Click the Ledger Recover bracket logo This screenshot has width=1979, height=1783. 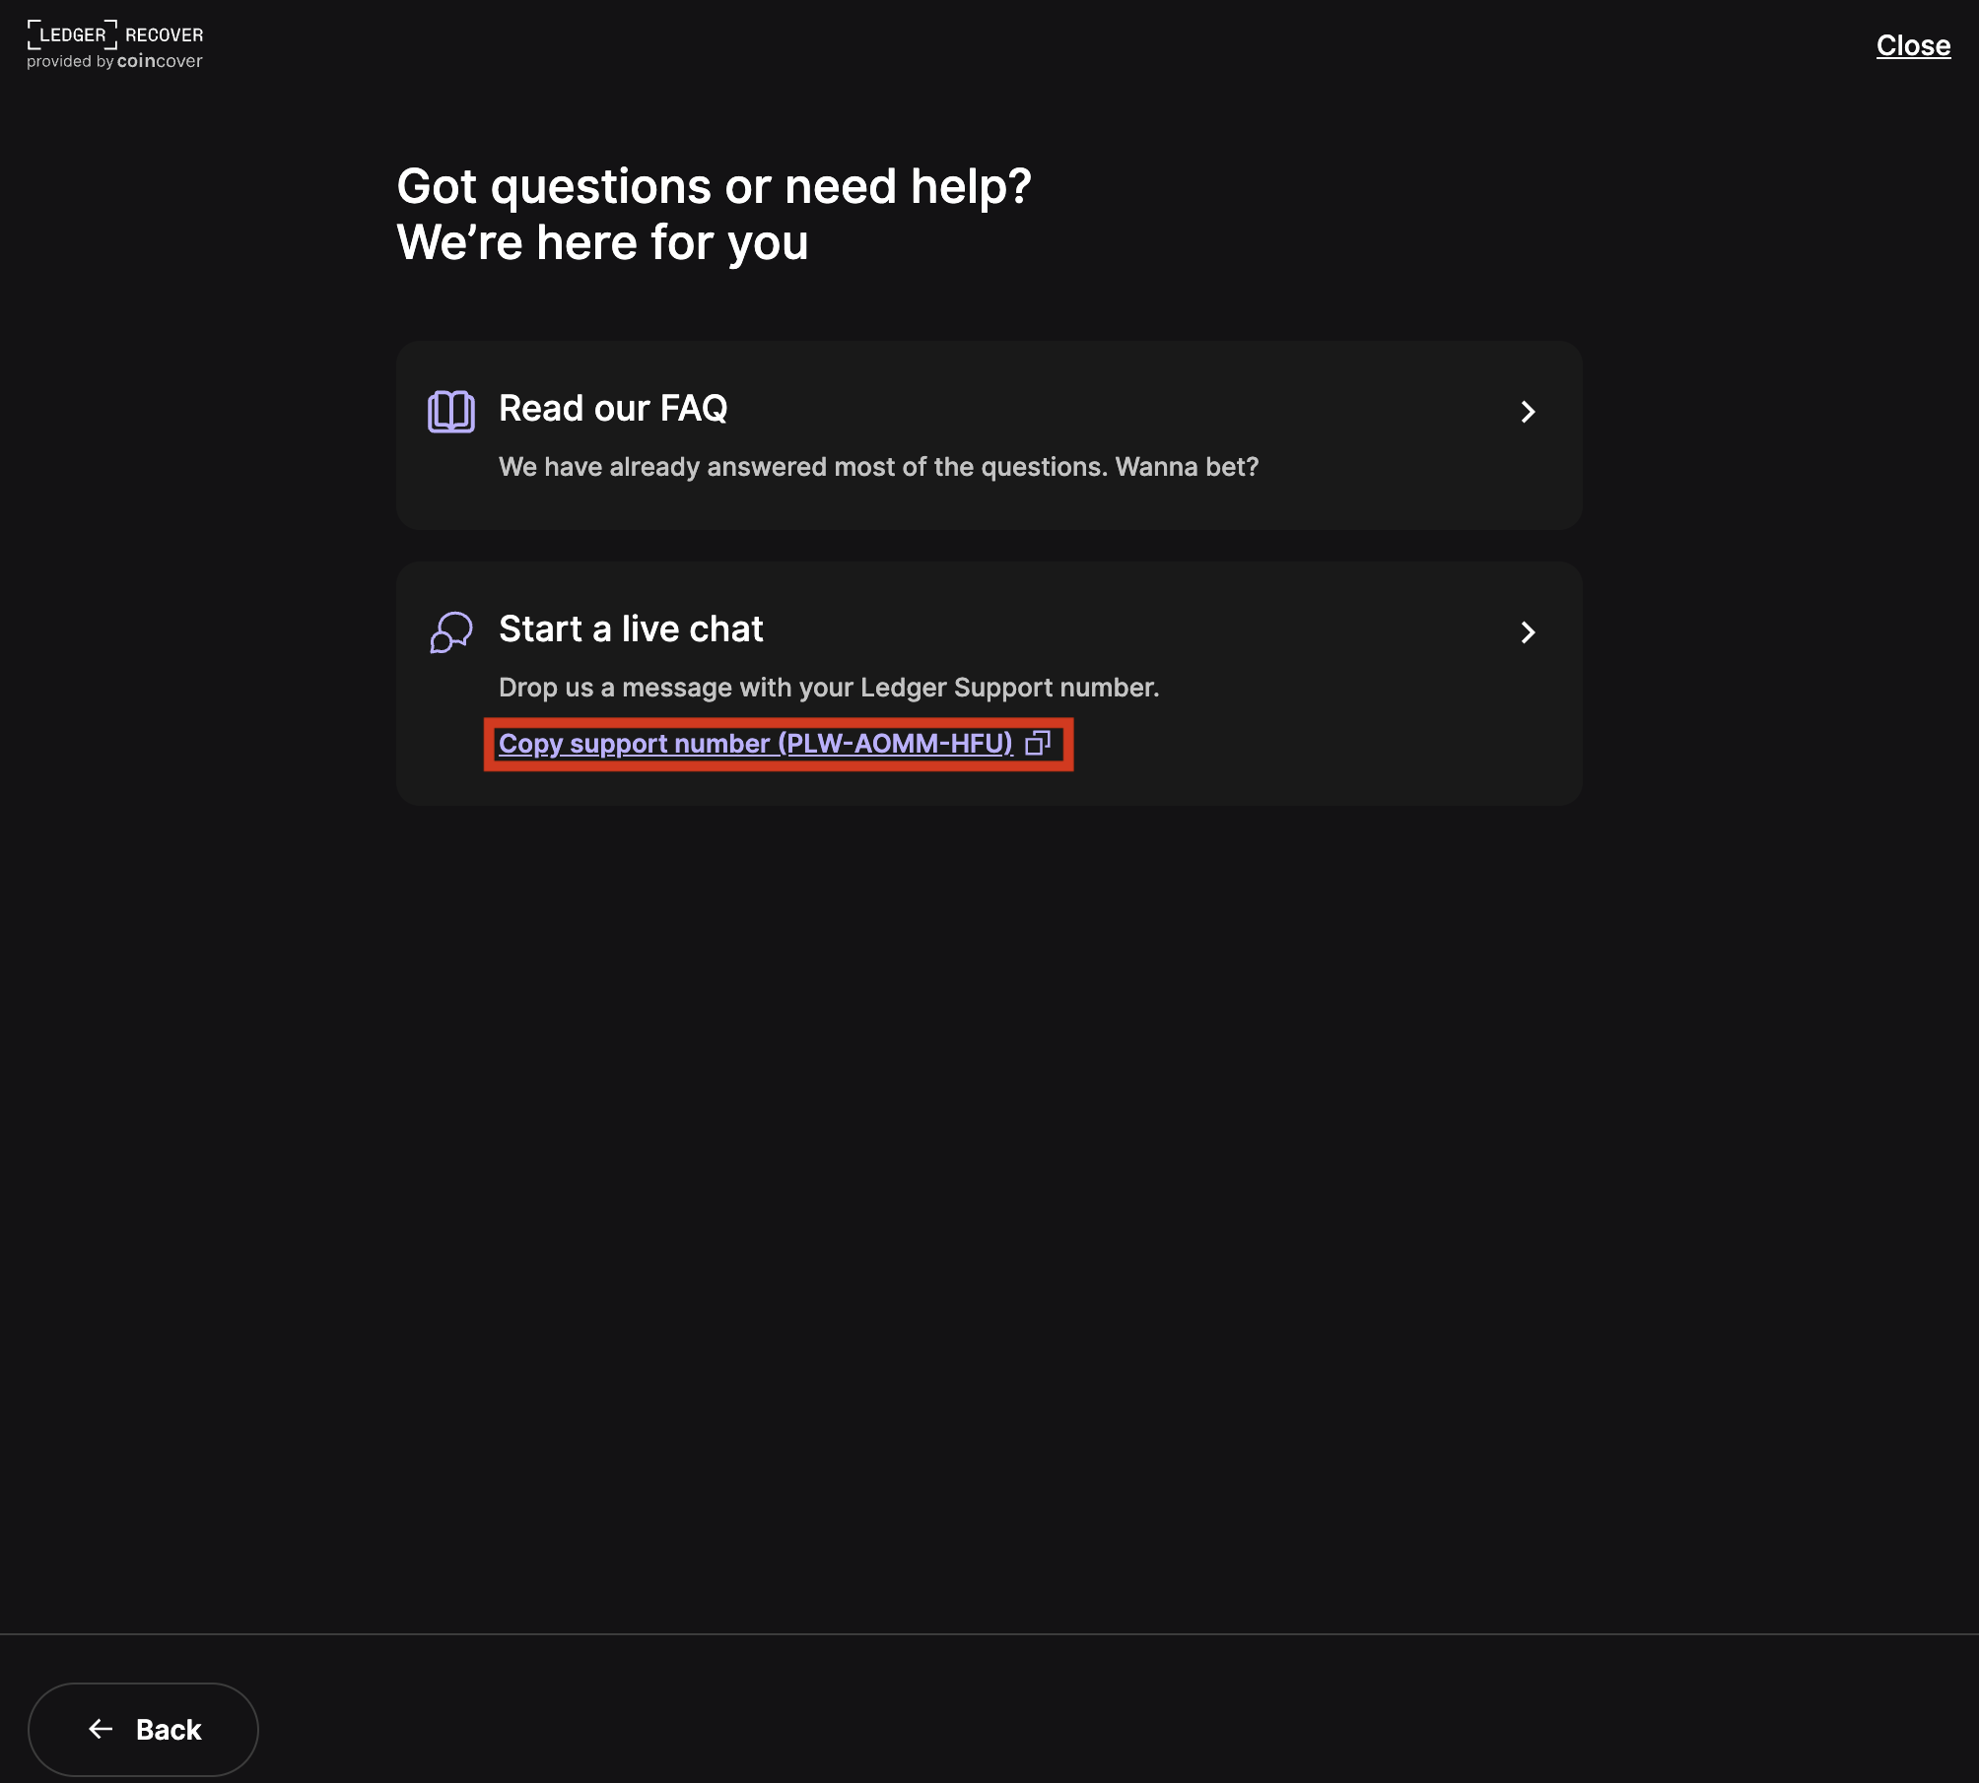pyautogui.click(x=72, y=34)
